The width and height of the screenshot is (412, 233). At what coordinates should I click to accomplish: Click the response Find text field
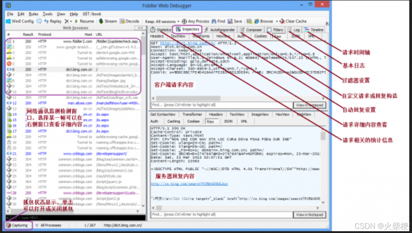pyautogui.click(x=222, y=214)
